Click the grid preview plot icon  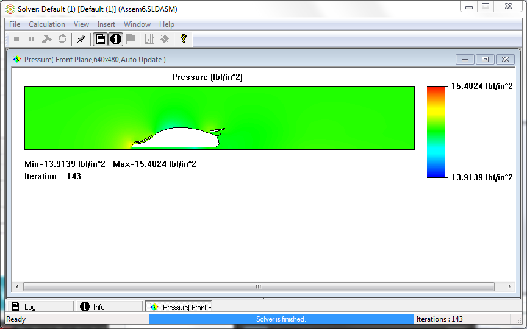(149, 39)
